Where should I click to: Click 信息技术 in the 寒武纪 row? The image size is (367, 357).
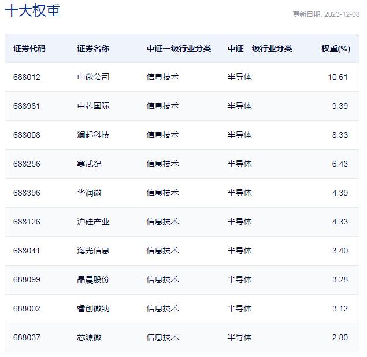tap(162, 164)
